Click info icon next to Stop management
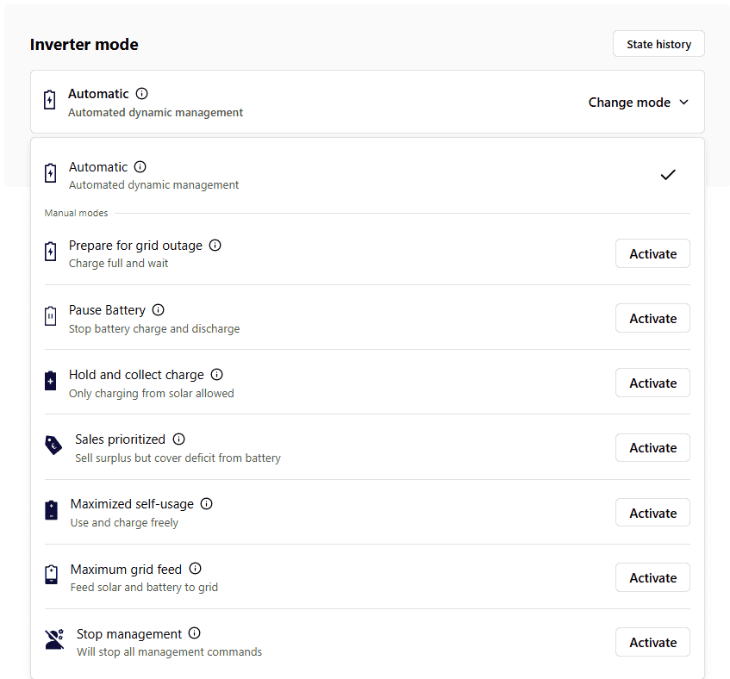The width and height of the screenshot is (730, 679). click(x=195, y=633)
